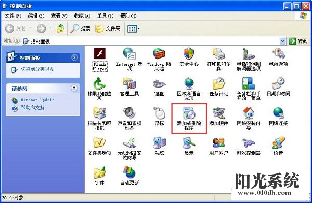Maximize the 控制面板 window
Viewport: 312px width, 203px height.
click(296, 6)
